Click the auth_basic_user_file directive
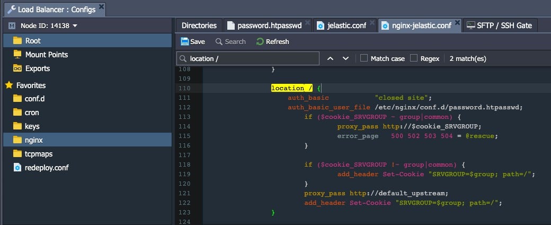The width and height of the screenshot is (551, 225). (x=329, y=107)
